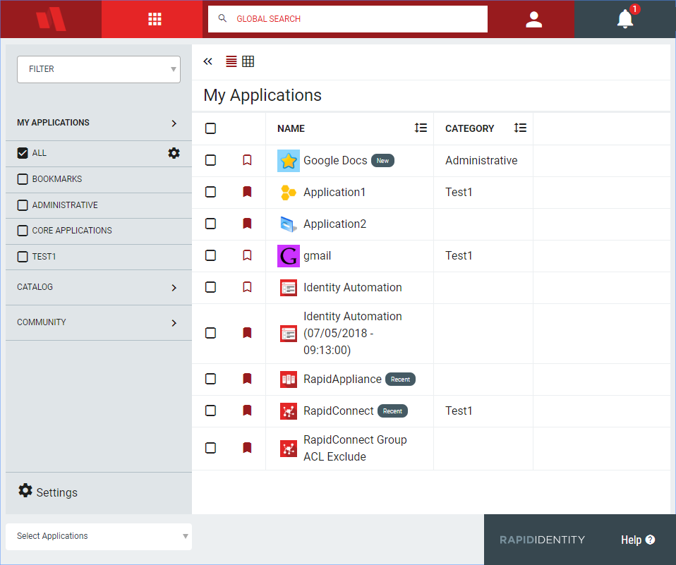Toggle bookmark for RapidAppliance
Viewport: 676px width, 565px height.
coord(247,379)
